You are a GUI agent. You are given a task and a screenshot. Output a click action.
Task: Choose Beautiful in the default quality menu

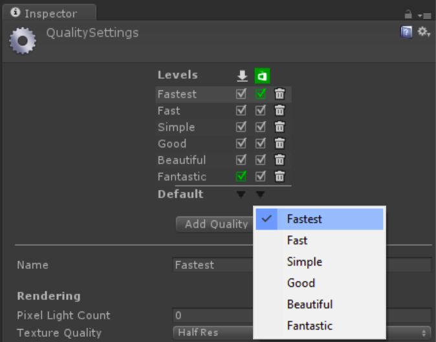point(320,305)
